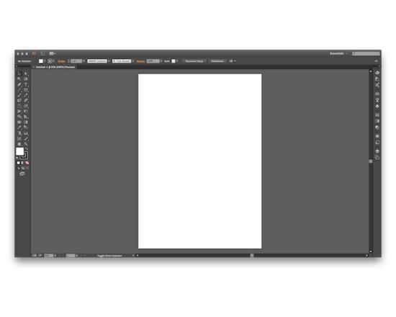
Task: Select the Shape Builder tool
Action: (x=19, y=117)
